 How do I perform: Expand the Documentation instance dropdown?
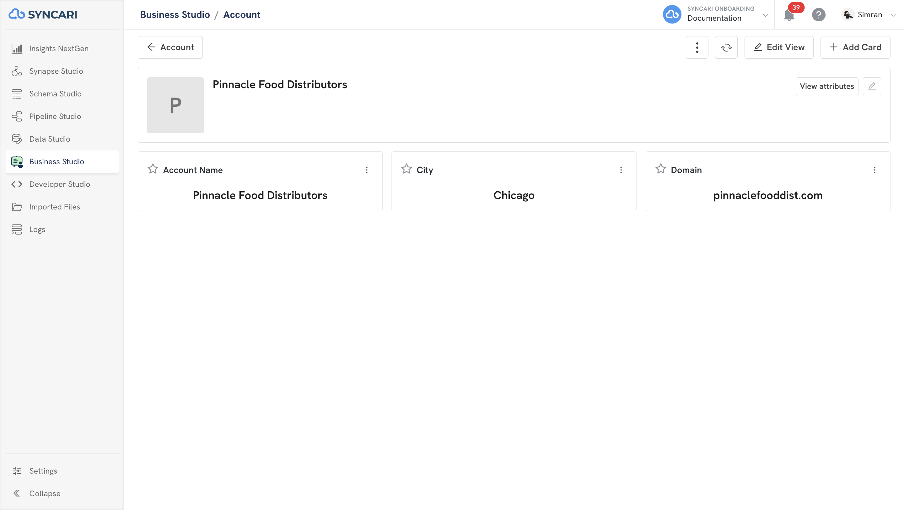point(765,15)
